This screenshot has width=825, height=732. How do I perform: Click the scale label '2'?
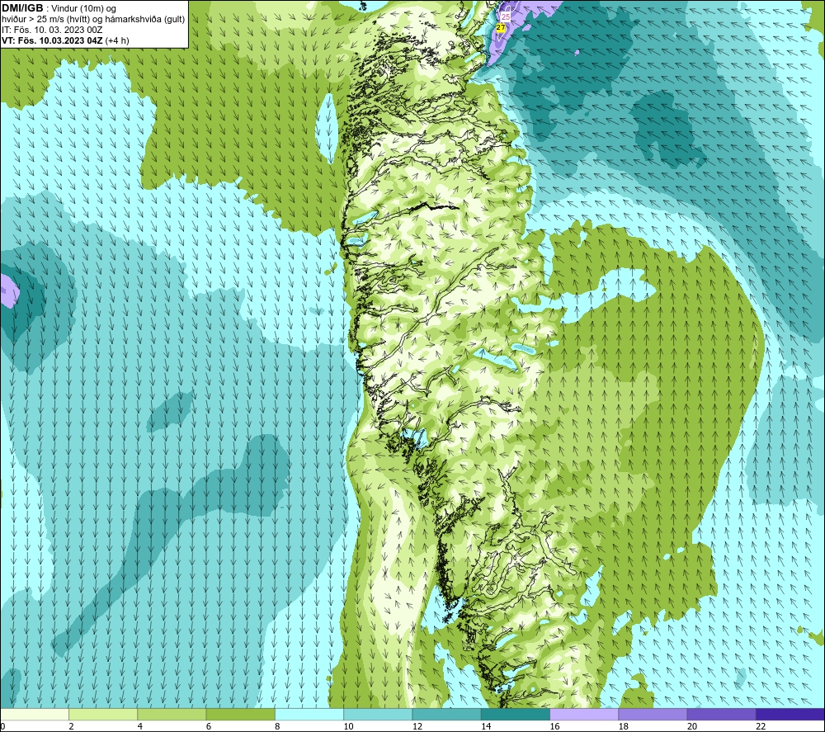coord(71,726)
